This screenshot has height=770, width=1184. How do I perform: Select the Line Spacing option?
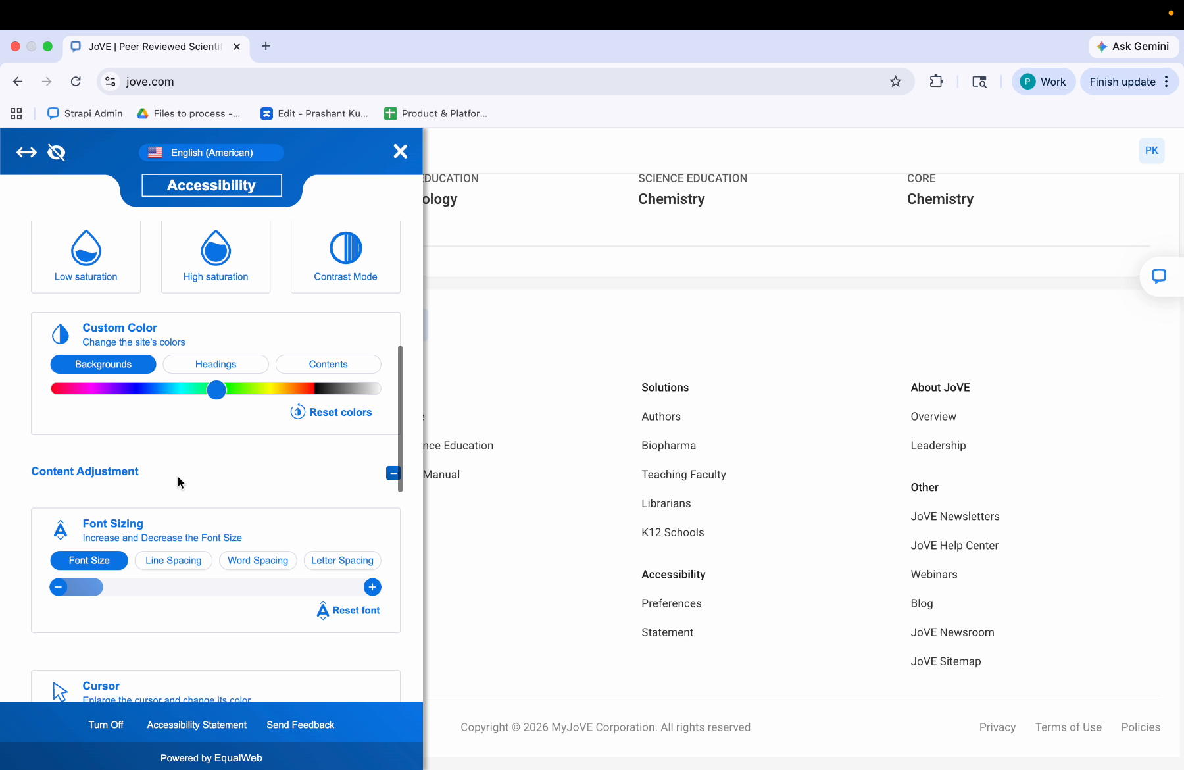[174, 561]
